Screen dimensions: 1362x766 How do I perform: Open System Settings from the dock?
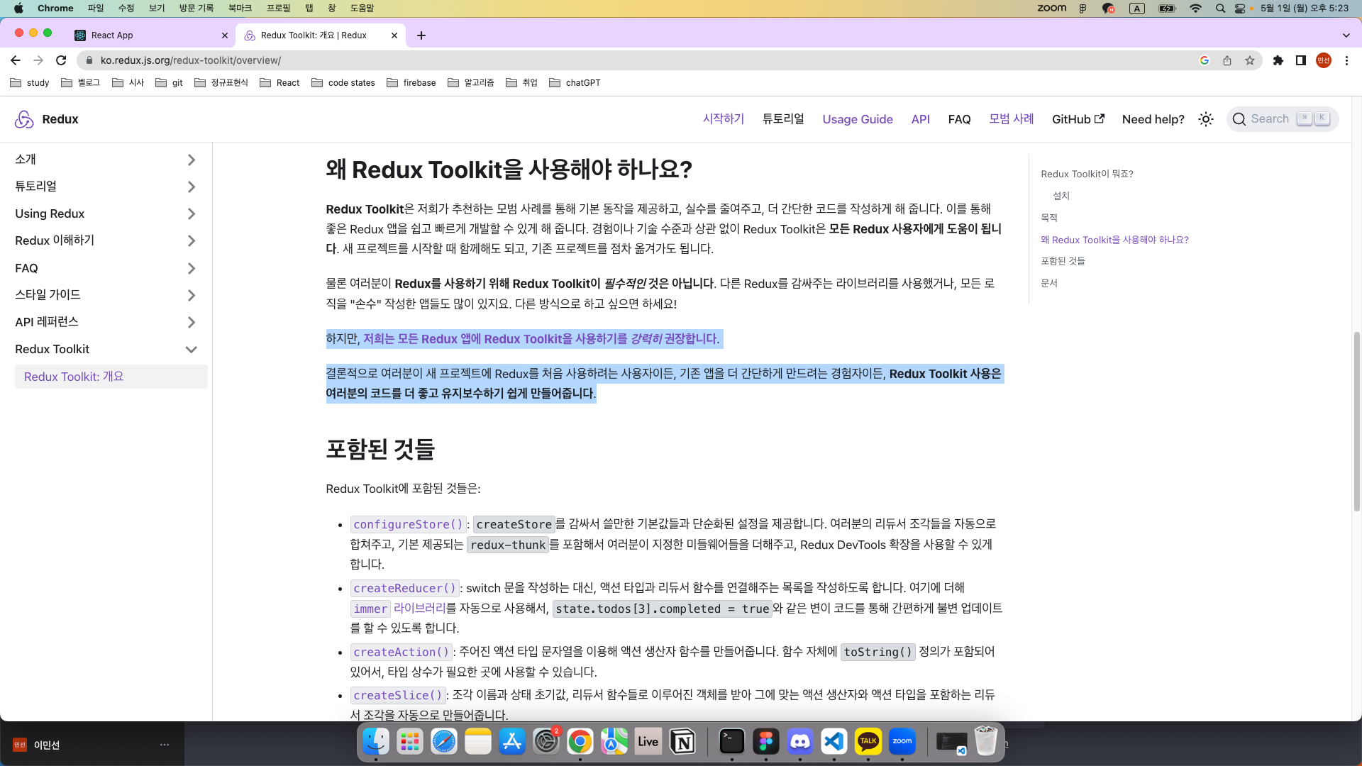pyautogui.click(x=546, y=742)
